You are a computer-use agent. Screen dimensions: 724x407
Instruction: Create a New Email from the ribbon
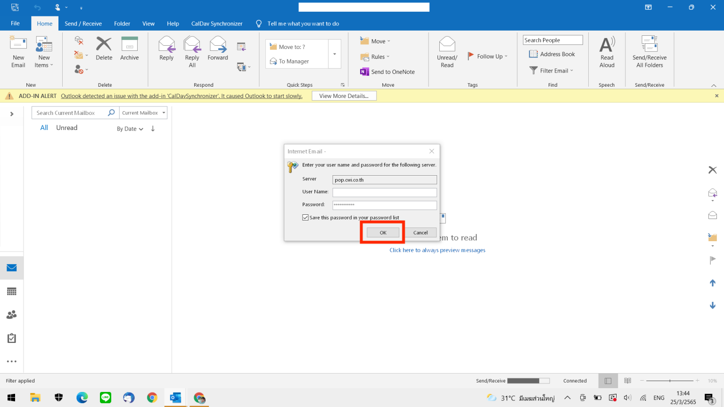[18, 52]
